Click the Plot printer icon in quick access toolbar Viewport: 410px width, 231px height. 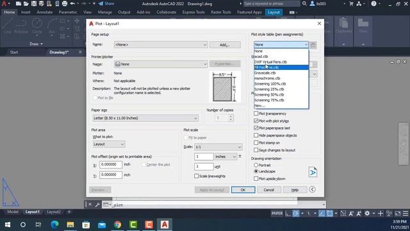click(65, 4)
